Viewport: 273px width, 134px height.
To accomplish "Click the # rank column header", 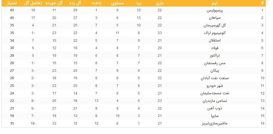I will pyautogui.click(x=262, y=3).
